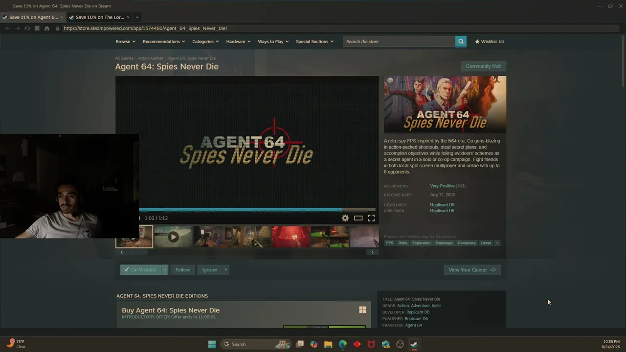Click the padlock icon beside the URL

pos(58,28)
